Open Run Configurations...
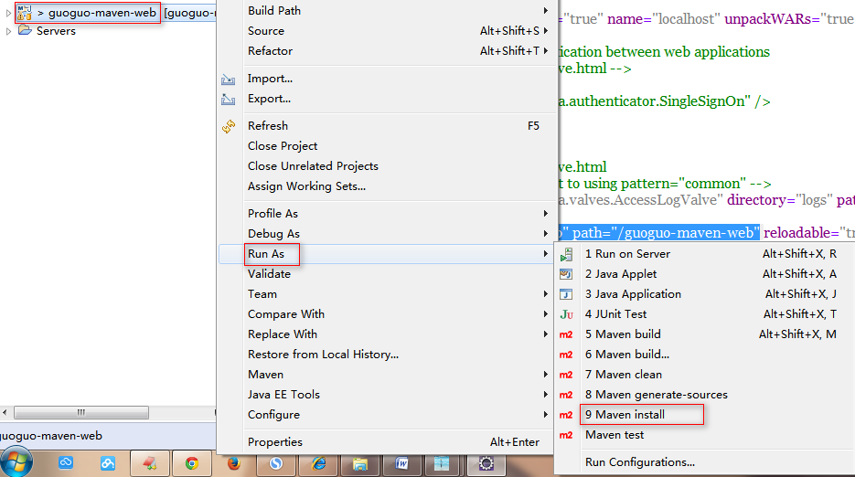The height and width of the screenshot is (477, 855). coord(704,462)
